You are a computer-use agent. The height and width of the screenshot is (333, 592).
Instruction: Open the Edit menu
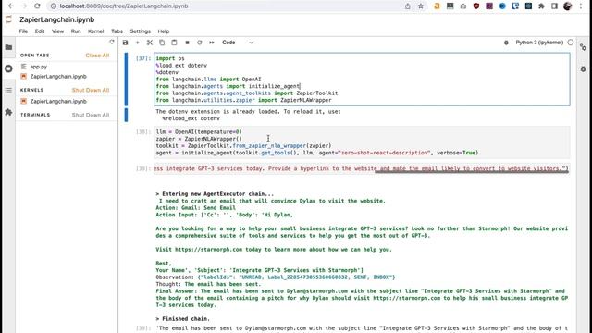pyautogui.click(x=40, y=31)
